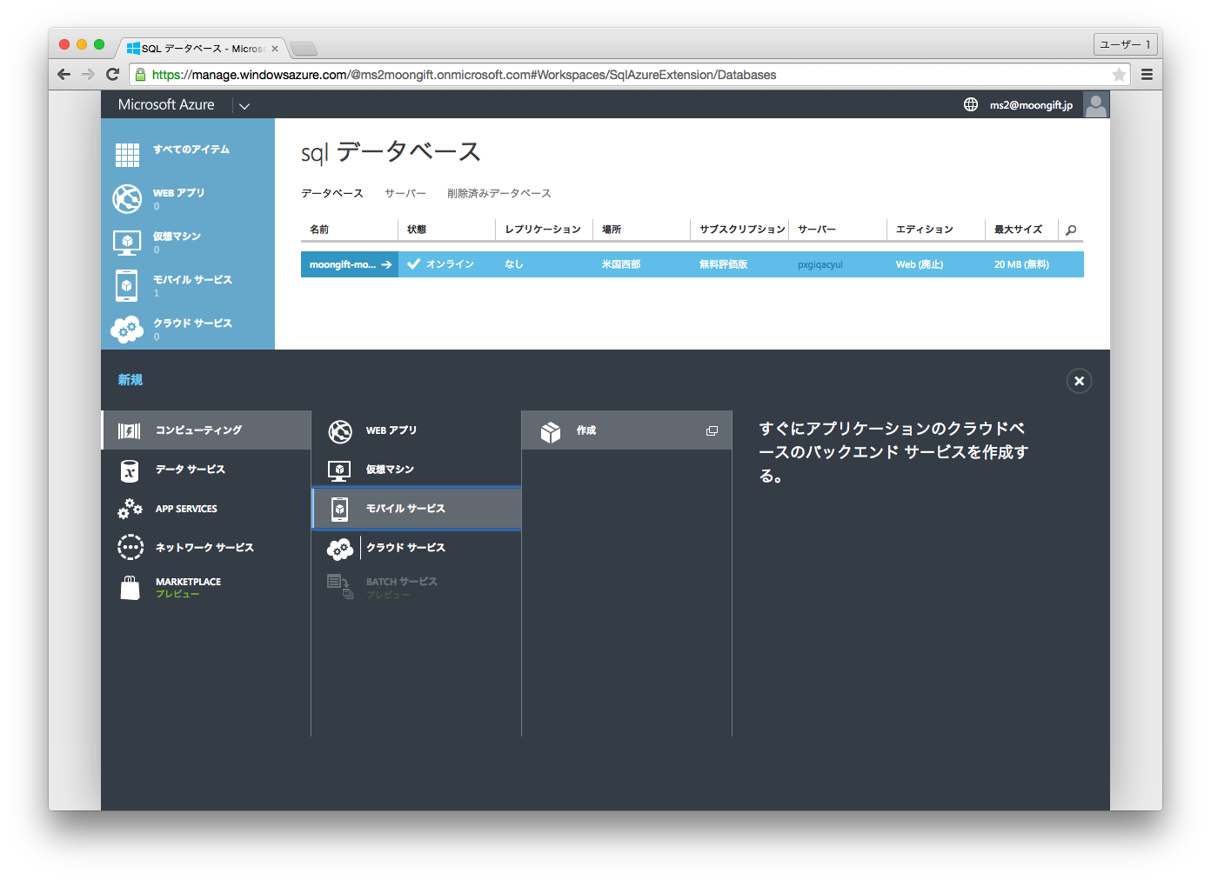
Task: Bookmark page with the star icon
Action: [x=1119, y=75]
